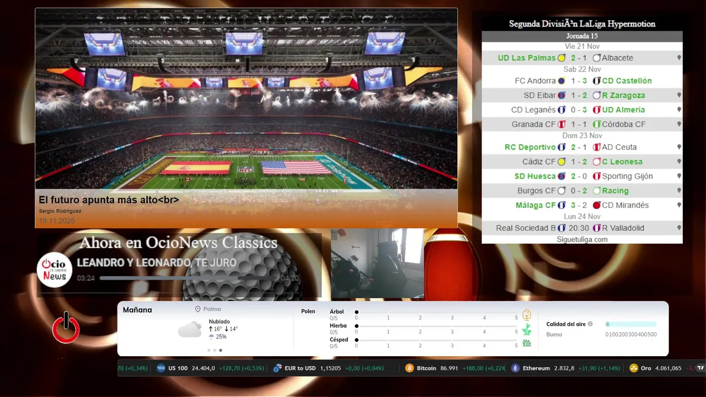Click the elapsed time 03:24
This screenshot has height=397, width=706.
(86, 278)
